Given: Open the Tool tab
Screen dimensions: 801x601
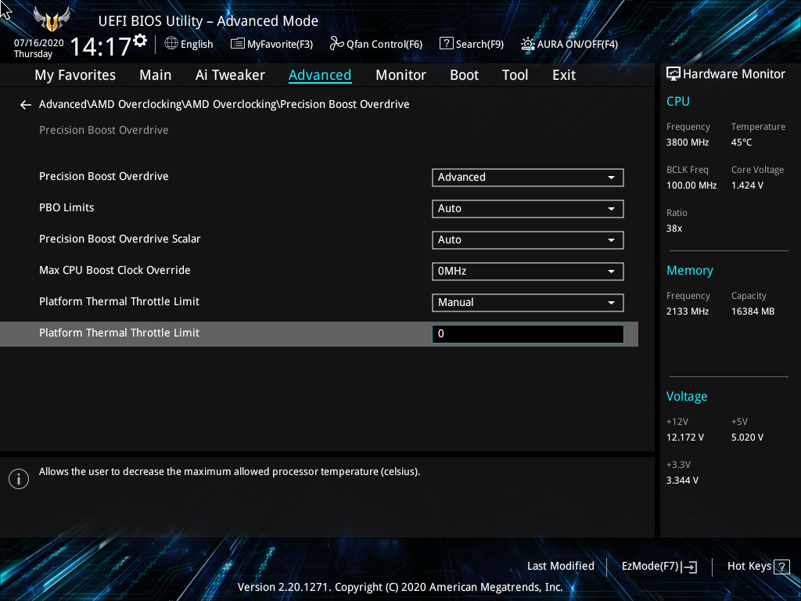Looking at the screenshot, I should click(x=515, y=75).
